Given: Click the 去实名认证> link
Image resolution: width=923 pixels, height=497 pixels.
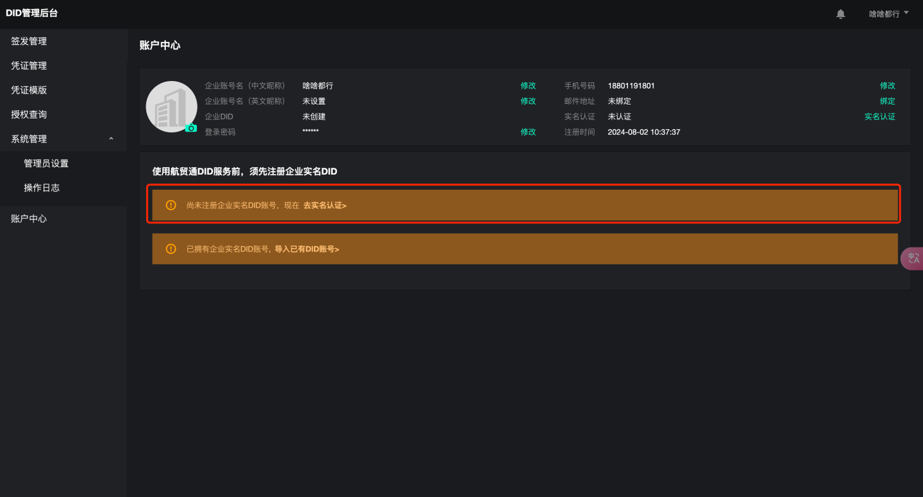Looking at the screenshot, I should pos(325,205).
